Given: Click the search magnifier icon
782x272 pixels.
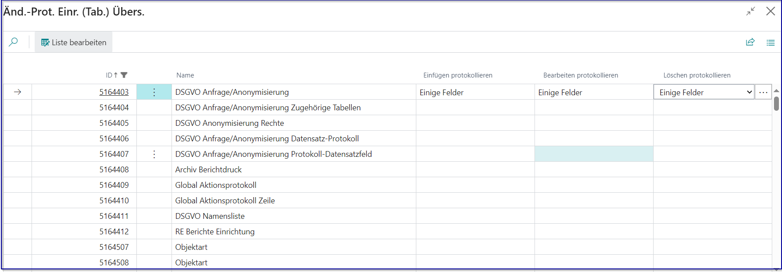Looking at the screenshot, I should (x=13, y=42).
